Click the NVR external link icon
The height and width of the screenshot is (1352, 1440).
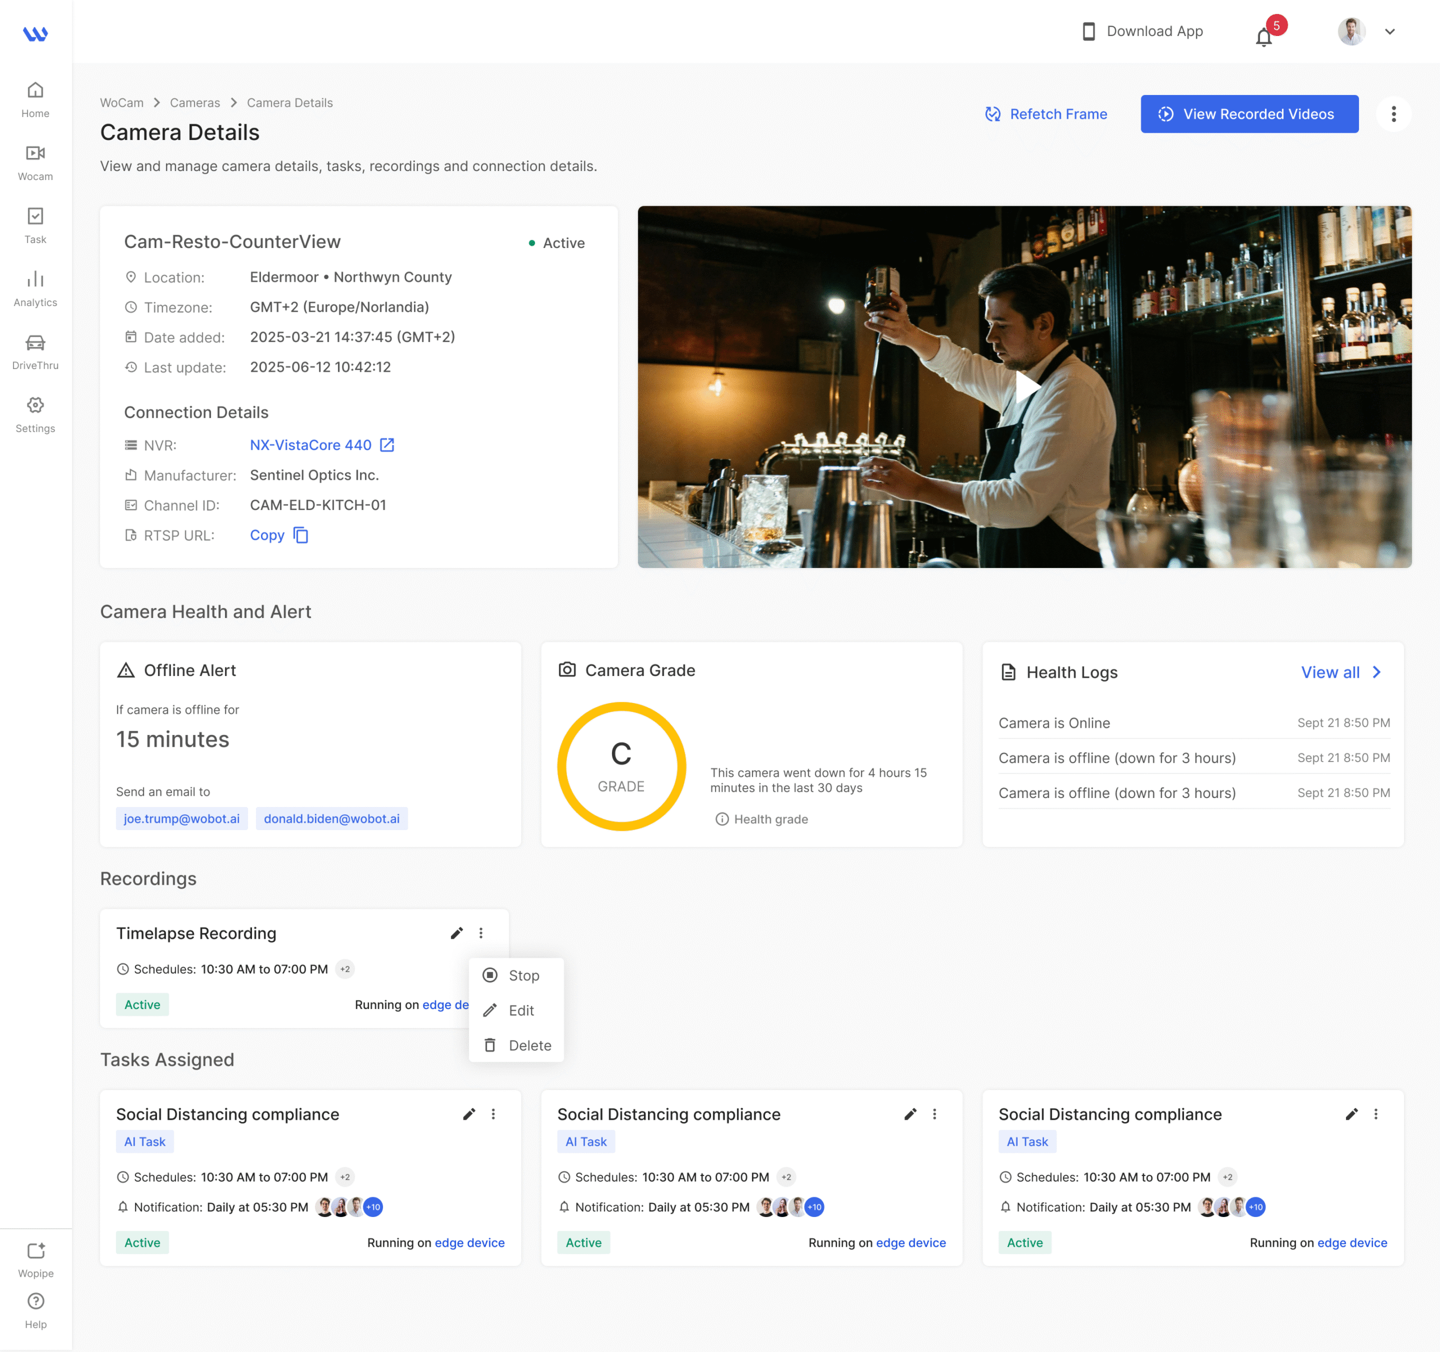tap(388, 445)
